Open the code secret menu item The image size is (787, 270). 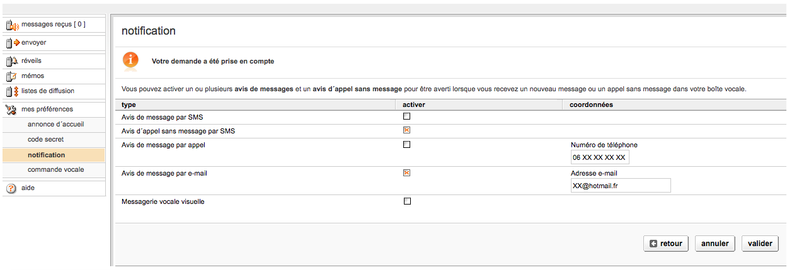coord(45,140)
